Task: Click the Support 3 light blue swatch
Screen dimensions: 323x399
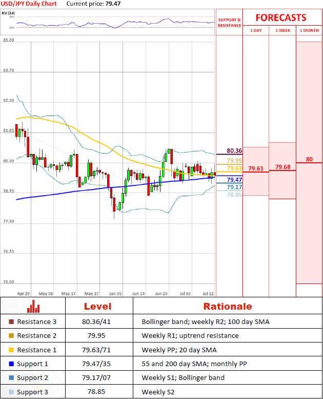Action: 11,392
